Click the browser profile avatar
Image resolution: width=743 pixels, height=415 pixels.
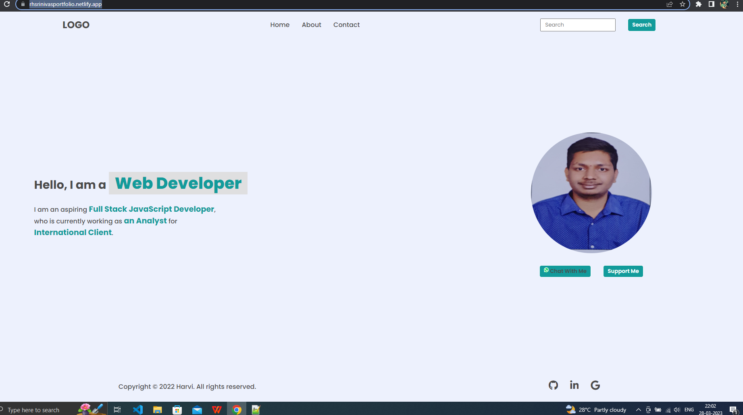click(724, 4)
